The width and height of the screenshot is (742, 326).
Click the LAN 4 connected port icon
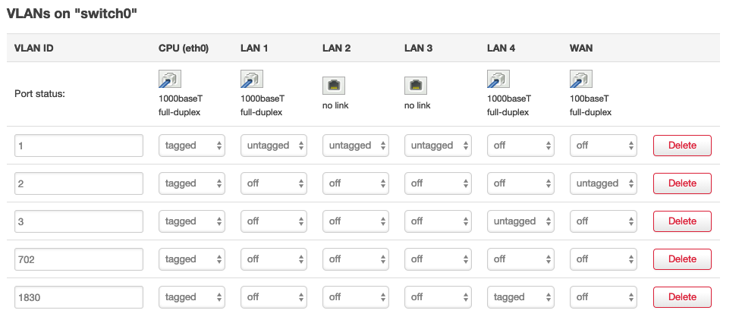tap(498, 80)
